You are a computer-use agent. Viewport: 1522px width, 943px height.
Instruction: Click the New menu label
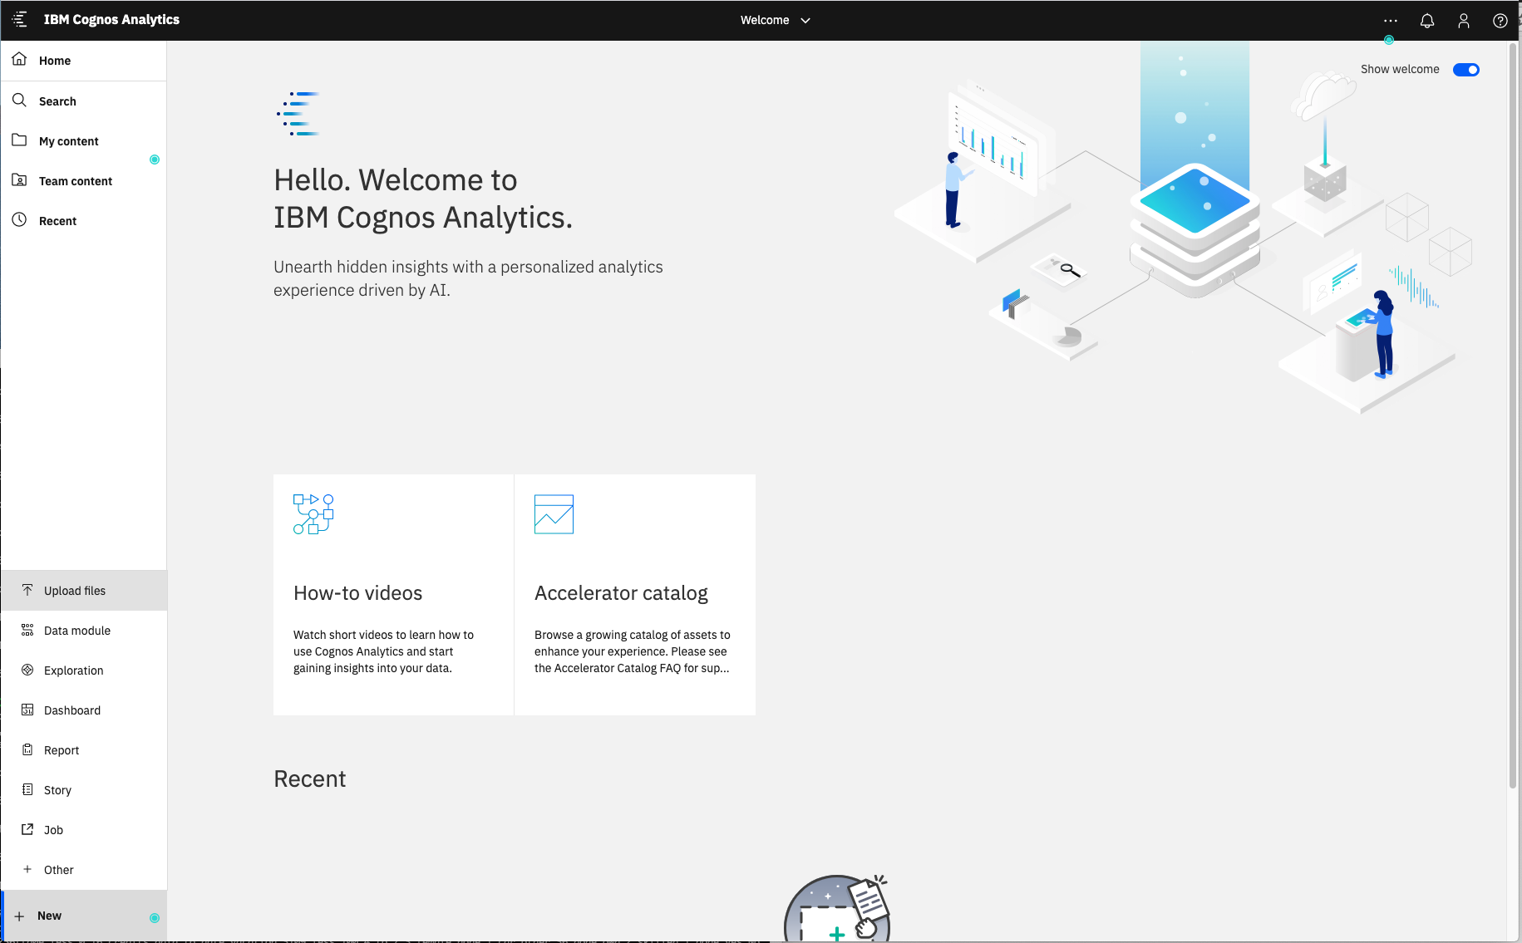point(49,916)
